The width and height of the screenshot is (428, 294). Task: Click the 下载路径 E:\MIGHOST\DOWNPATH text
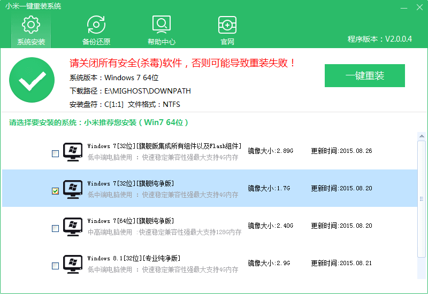[x=130, y=91]
